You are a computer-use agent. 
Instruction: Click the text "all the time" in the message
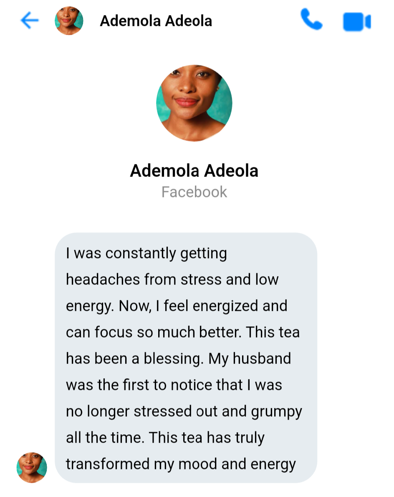(x=104, y=438)
